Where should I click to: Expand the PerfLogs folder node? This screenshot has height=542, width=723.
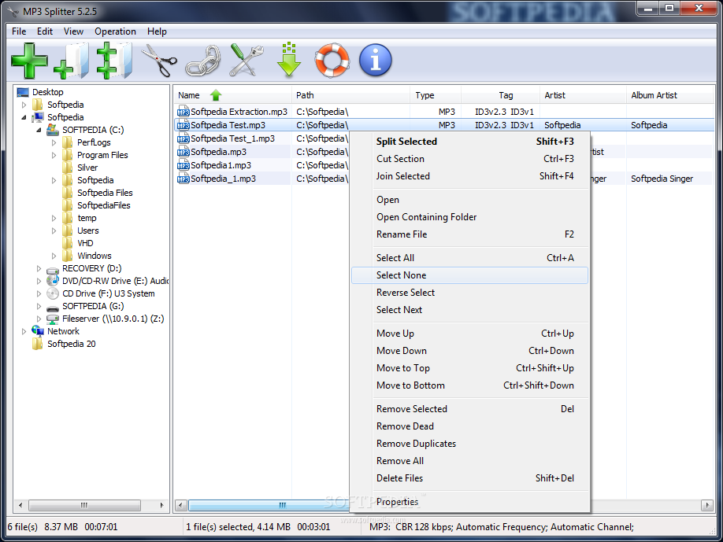pos(54,142)
